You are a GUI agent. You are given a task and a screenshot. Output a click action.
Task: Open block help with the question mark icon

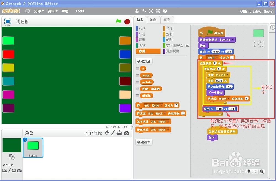[165, 11]
